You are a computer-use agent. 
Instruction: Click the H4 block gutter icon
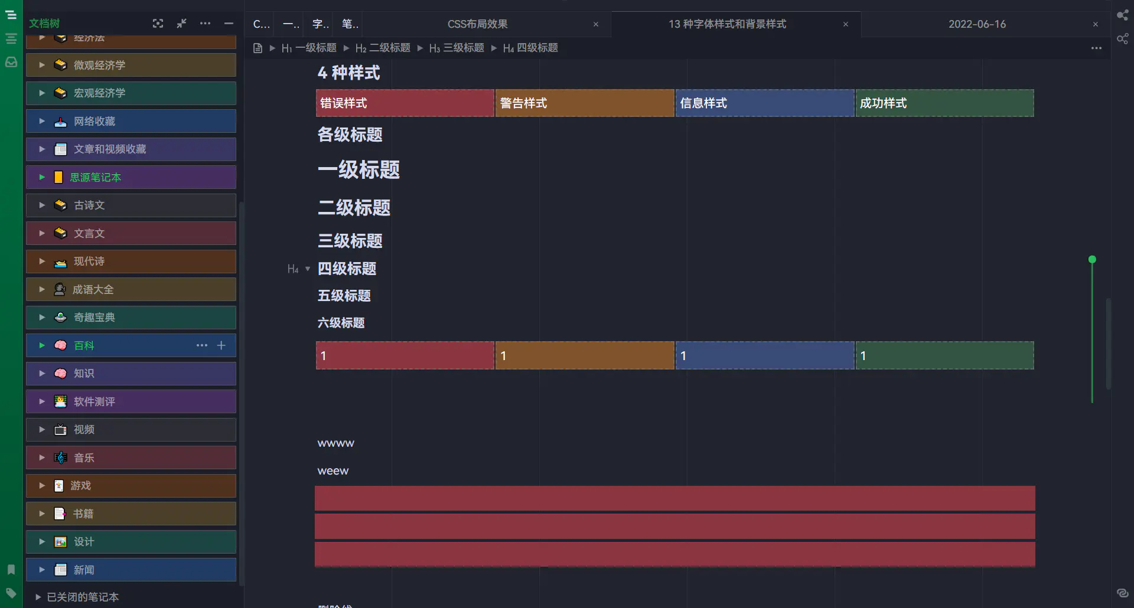[x=292, y=269]
